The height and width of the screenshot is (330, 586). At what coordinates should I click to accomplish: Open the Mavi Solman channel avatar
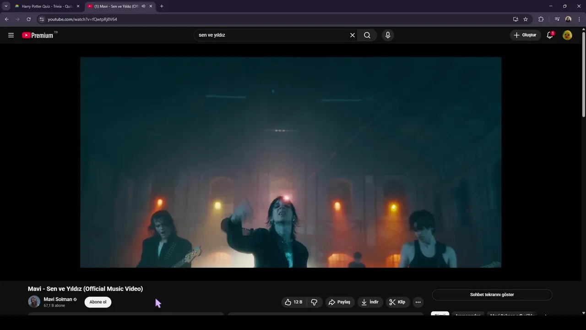point(34,302)
